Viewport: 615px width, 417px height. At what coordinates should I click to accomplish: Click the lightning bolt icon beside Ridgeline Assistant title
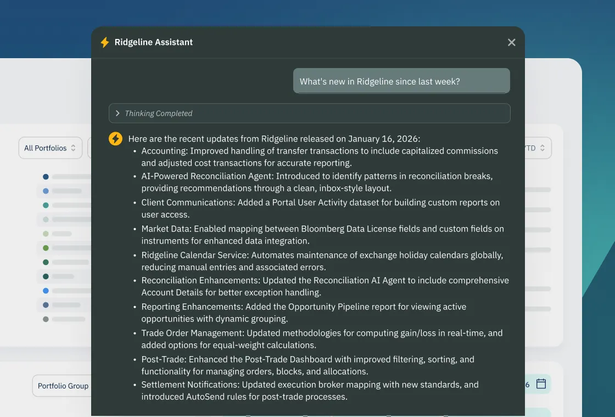pyautogui.click(x=105, y=42)
